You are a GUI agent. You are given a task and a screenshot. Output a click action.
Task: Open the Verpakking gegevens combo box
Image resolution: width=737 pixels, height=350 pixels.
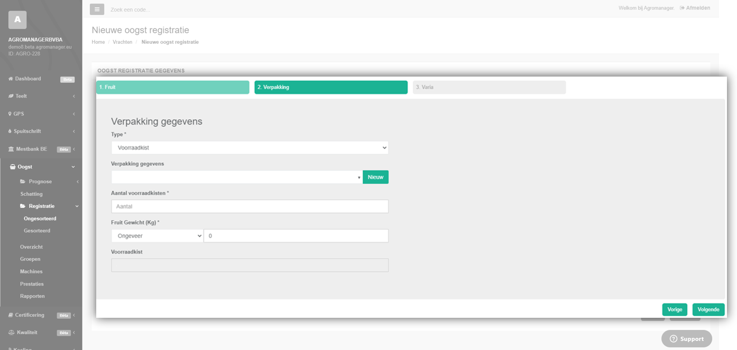(x=236, y=177)
